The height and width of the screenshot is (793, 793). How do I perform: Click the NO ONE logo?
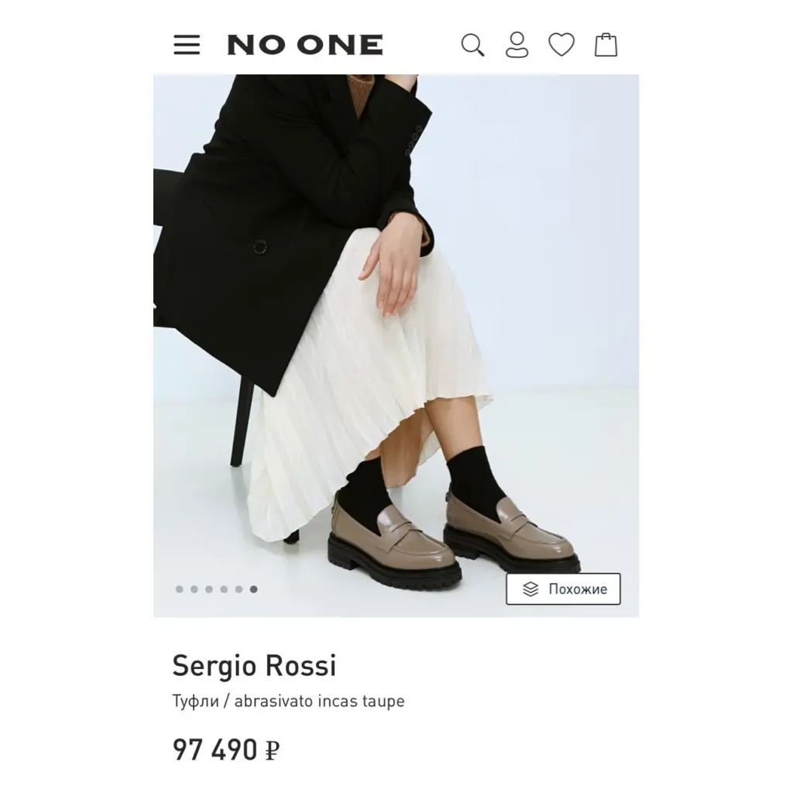305,44
